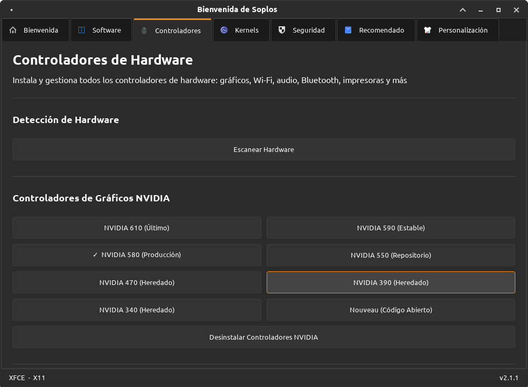This screenshot has height=387, width=528.
Task: Click the v2.1.1 version label
Action: 509,378
